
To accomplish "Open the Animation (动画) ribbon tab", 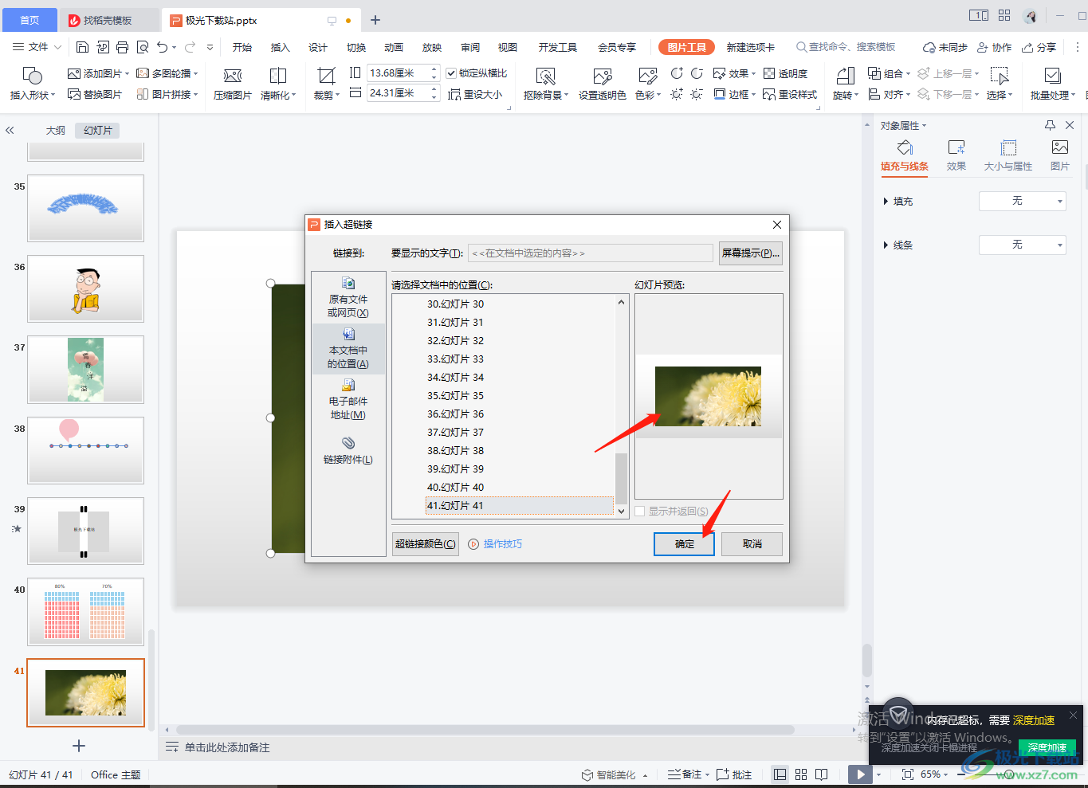I will point(394,47).
